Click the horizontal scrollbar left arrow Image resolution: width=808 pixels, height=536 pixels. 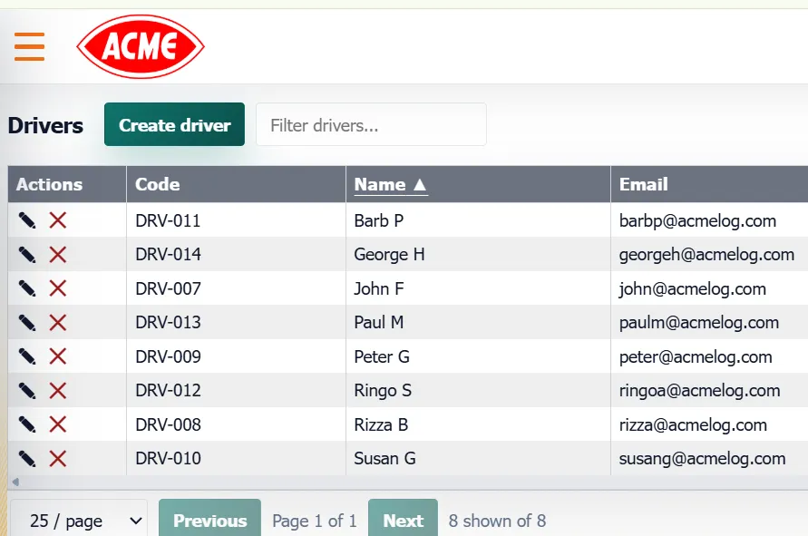(x=15, y=482)
